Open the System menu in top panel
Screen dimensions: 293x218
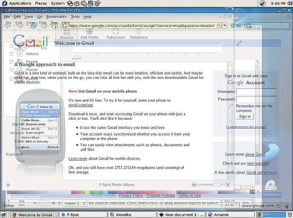[58, 3]
